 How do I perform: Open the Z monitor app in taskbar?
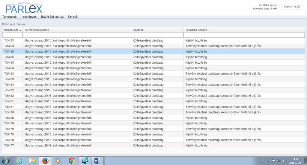[85, 161]
